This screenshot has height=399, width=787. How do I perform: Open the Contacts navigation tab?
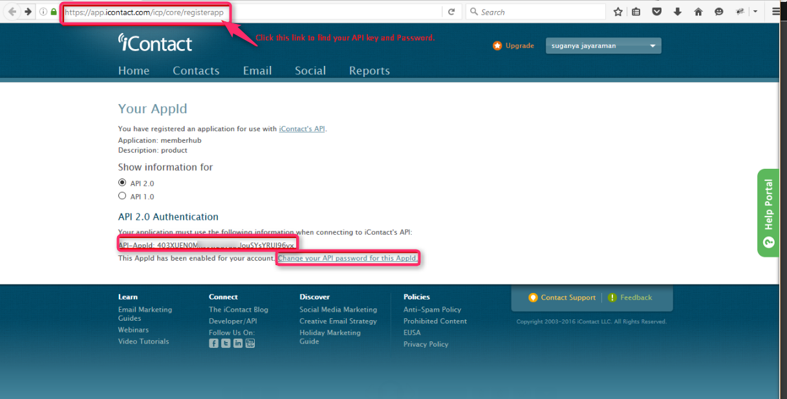click(x=196, y=70)
